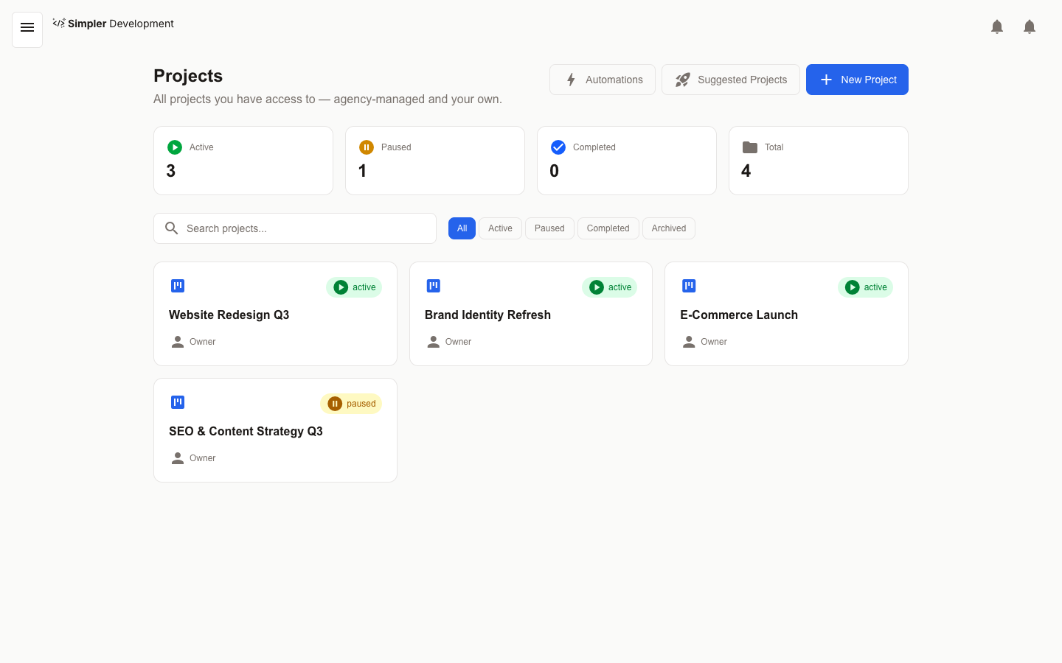Click the active badge on Website Redesign Q3

click(x=354, y=287)
